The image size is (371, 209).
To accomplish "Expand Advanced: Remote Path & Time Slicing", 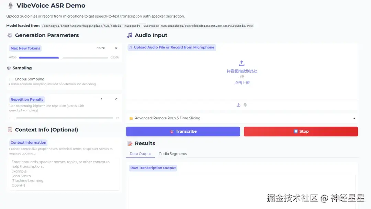I will point(242,118).
